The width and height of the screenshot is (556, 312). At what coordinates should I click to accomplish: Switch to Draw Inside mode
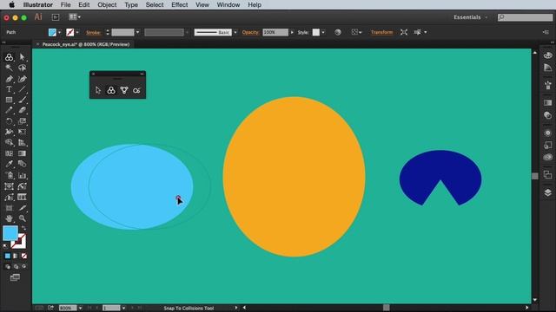point(23,266)
